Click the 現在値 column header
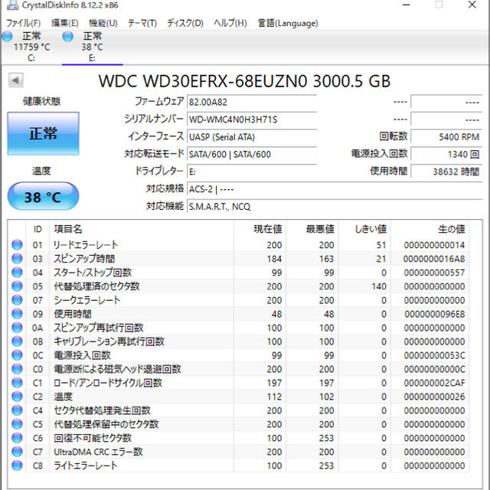Screen dimensions: 490x490 pyautogui.click(x=260, y=229)
